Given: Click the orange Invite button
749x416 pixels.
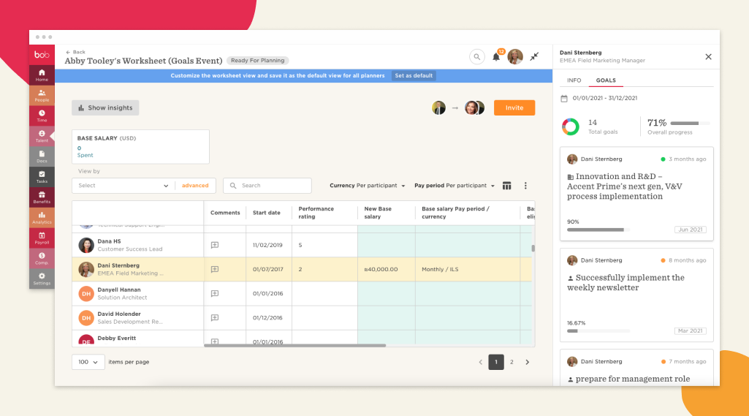Looking at the screenshot, I should [514, 107].
